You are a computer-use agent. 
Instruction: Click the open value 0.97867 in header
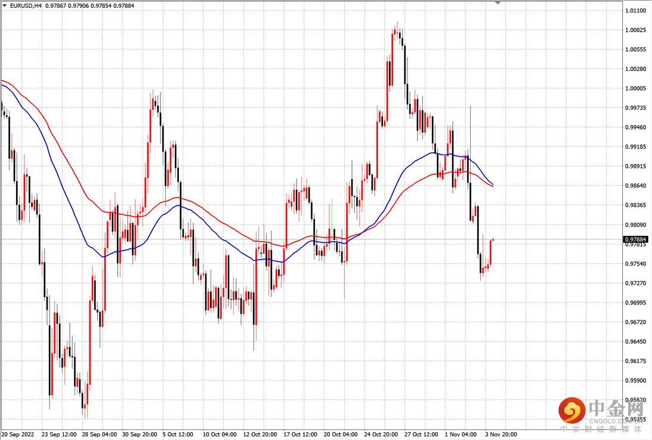pyautogui.click(x=55, y=6)
